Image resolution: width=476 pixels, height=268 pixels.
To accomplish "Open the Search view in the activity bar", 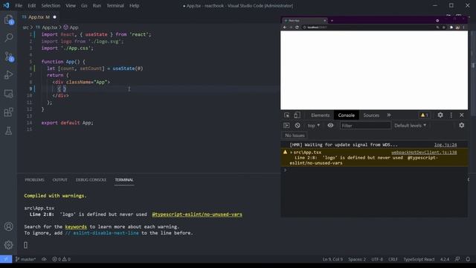I will pyautogui.click(x=9, y=38).
